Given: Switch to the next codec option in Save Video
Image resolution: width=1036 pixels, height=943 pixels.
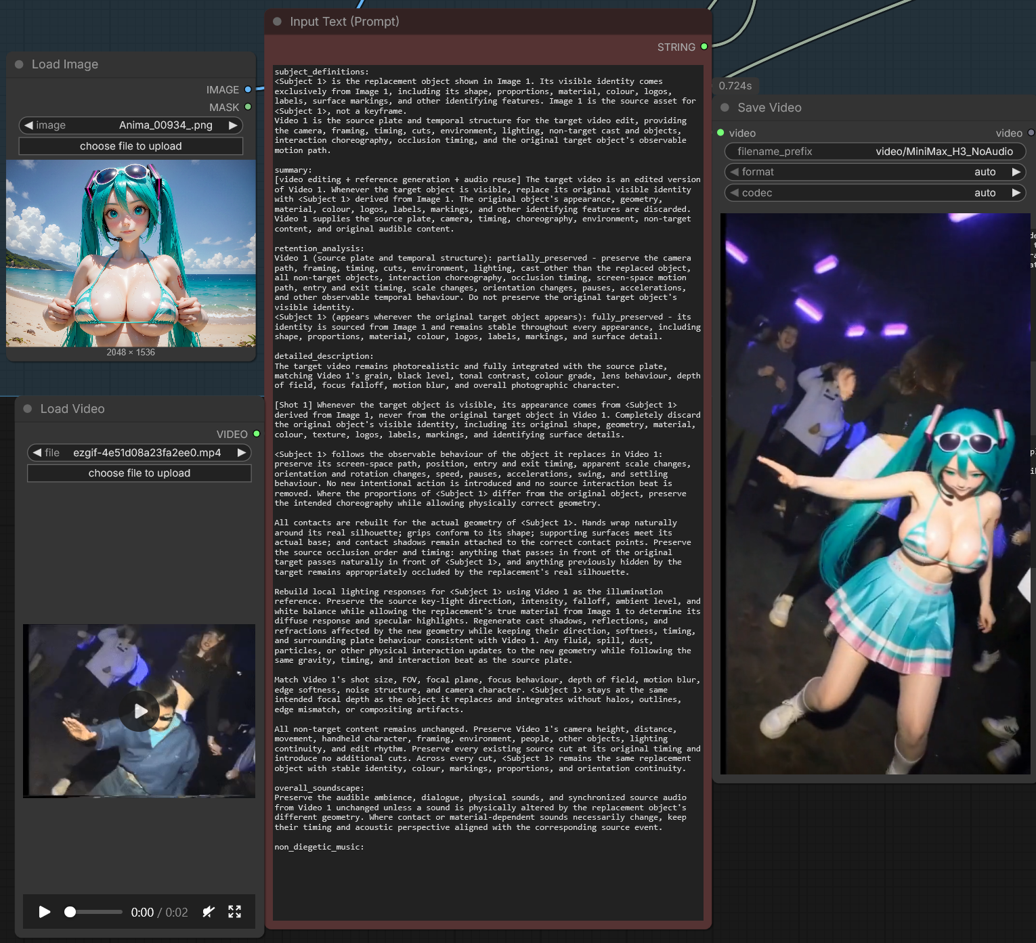Looking at the screenshot, I should [1016, 193].
